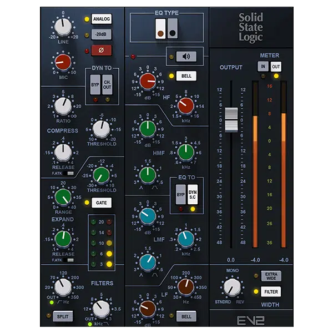Click the brown LF frequency Hz knob
The image size is (333, 333).
pyautogui.click(x=186, y=287)
